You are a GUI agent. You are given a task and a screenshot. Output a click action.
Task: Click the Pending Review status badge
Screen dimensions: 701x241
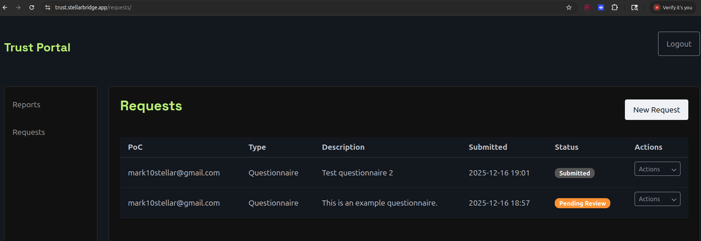[x=582, y=203]
